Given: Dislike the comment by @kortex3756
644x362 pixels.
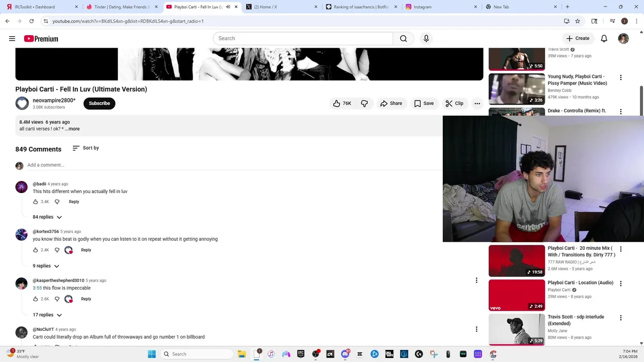Looking at the screenshot, I should (x=57, y=250).
